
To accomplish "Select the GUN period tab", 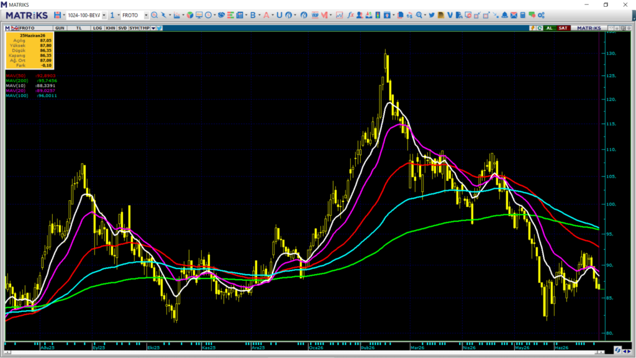I will [60, 28].
